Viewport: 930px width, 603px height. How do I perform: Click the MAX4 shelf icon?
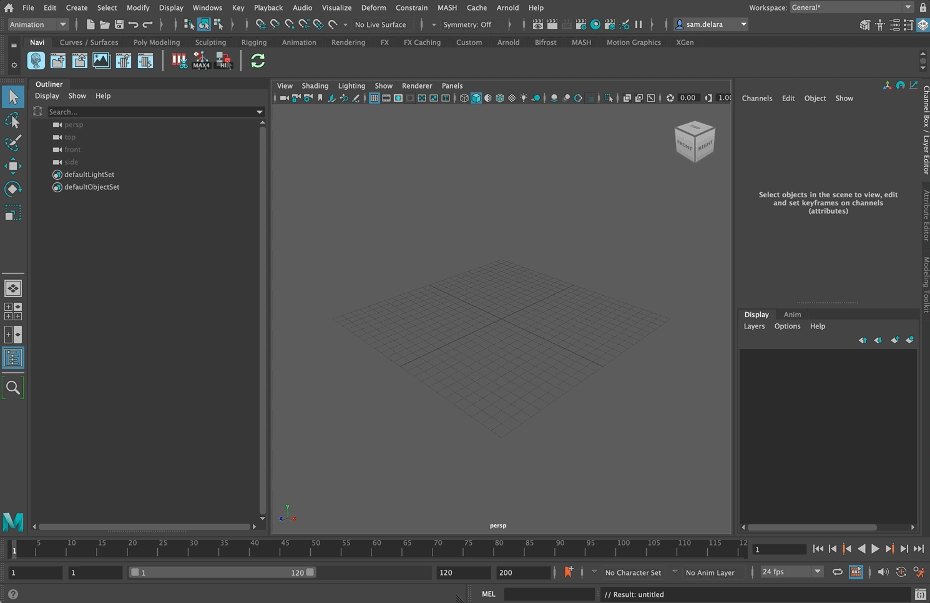pos(201,61)
